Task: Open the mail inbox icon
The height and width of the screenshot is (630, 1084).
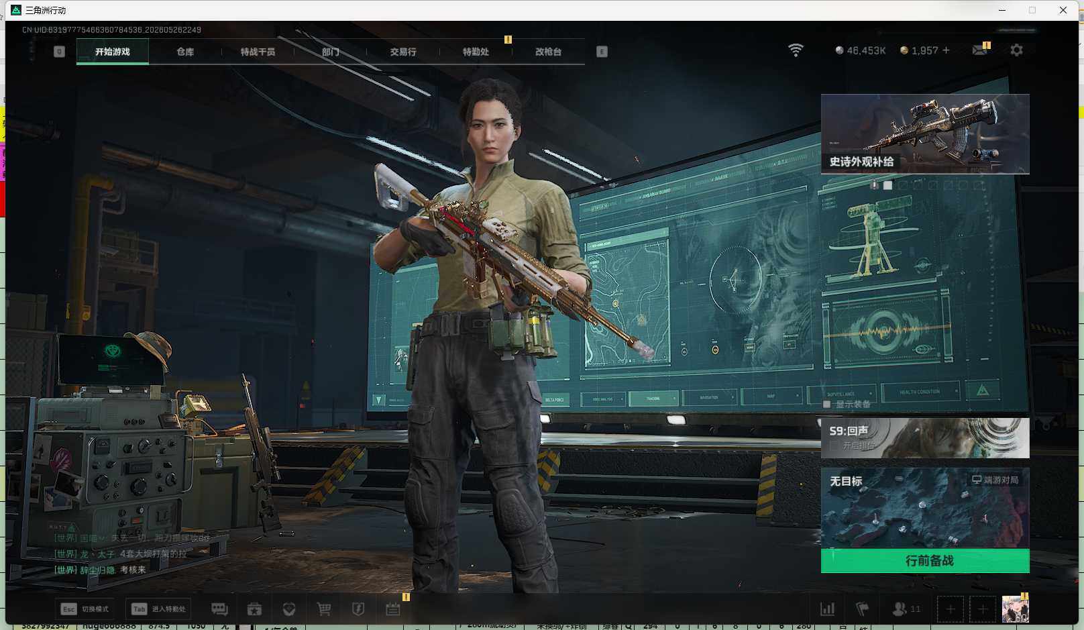Action: tap(980, 50)
